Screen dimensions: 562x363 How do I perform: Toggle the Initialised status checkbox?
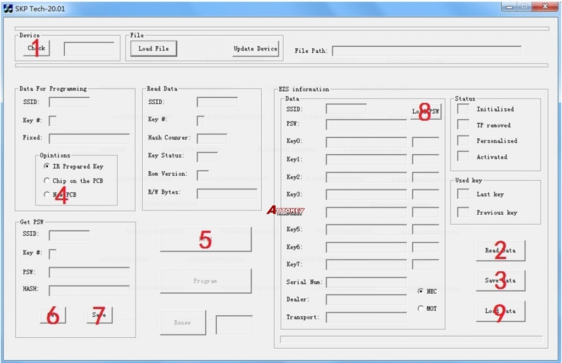coord(464,109)
